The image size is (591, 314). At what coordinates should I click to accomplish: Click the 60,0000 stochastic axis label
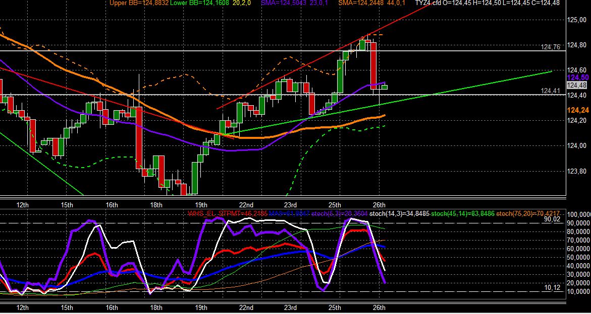(x=579, y=249)
